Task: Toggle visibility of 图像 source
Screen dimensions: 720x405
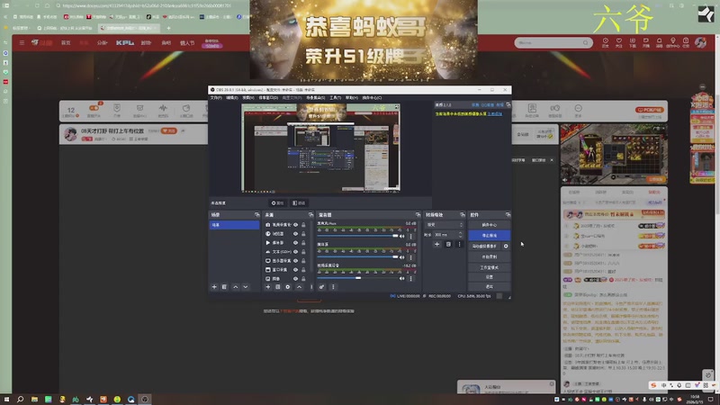Action: tap(296, 279)
